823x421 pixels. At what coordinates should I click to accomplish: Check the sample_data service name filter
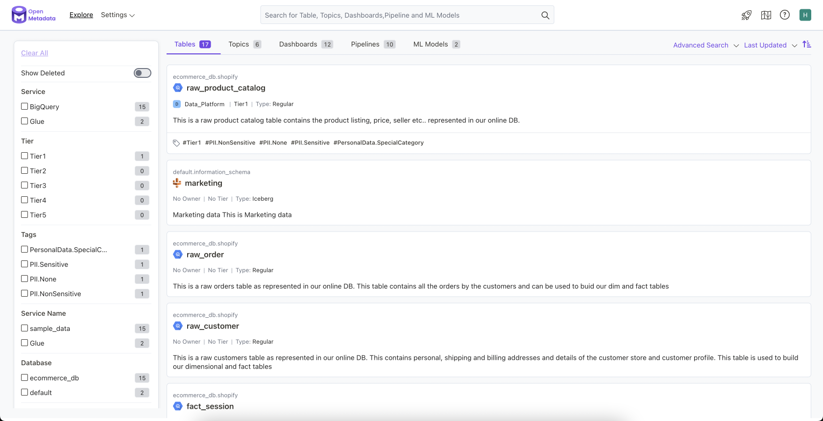tap(24, 328)
